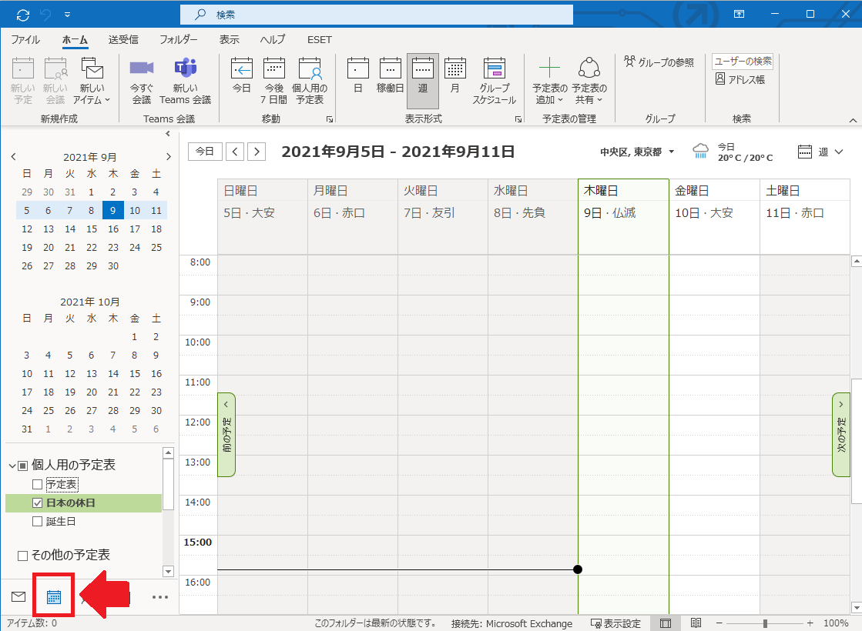Open quick access toolbar customize dropdown
Image resolution: width=862 pixels, height=631 pixels.
click(67, 15)
